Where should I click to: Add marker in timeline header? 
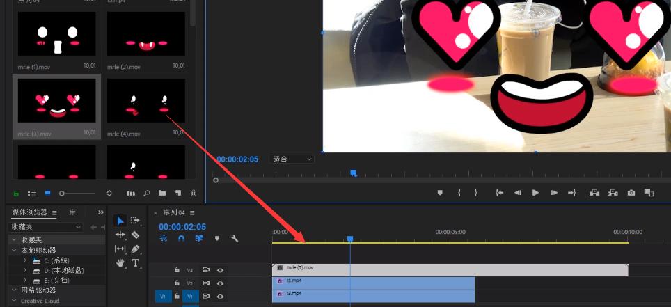coord(217,239)
